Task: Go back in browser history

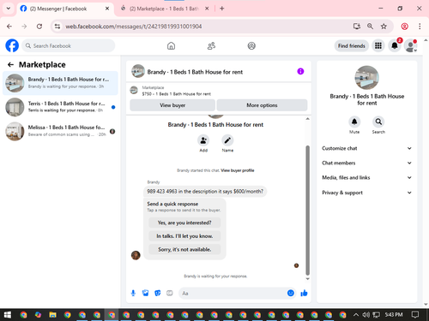Action: tap(9, 27)
